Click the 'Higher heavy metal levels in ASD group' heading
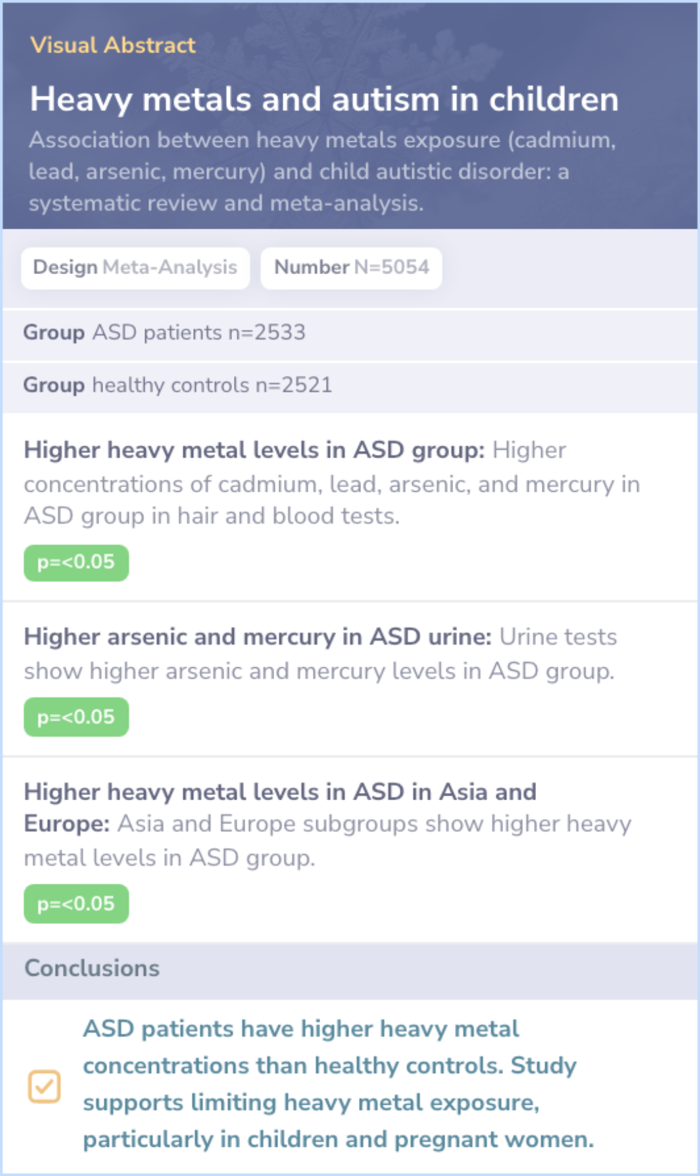The height and width of the screenshot is (1176, 700). point(254,450)
